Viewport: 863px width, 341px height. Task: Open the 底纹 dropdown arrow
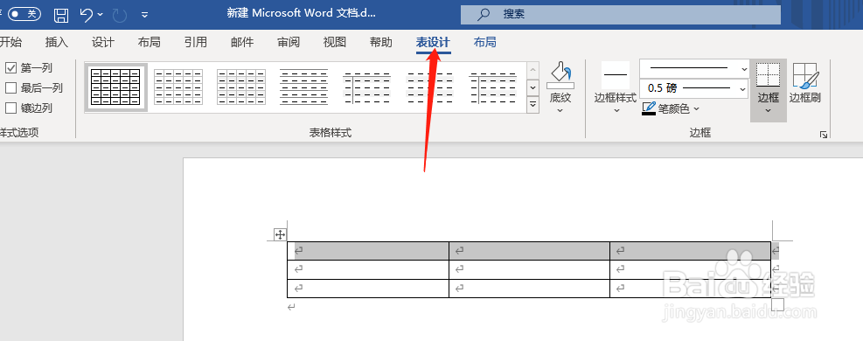click(x=560, y=110)
